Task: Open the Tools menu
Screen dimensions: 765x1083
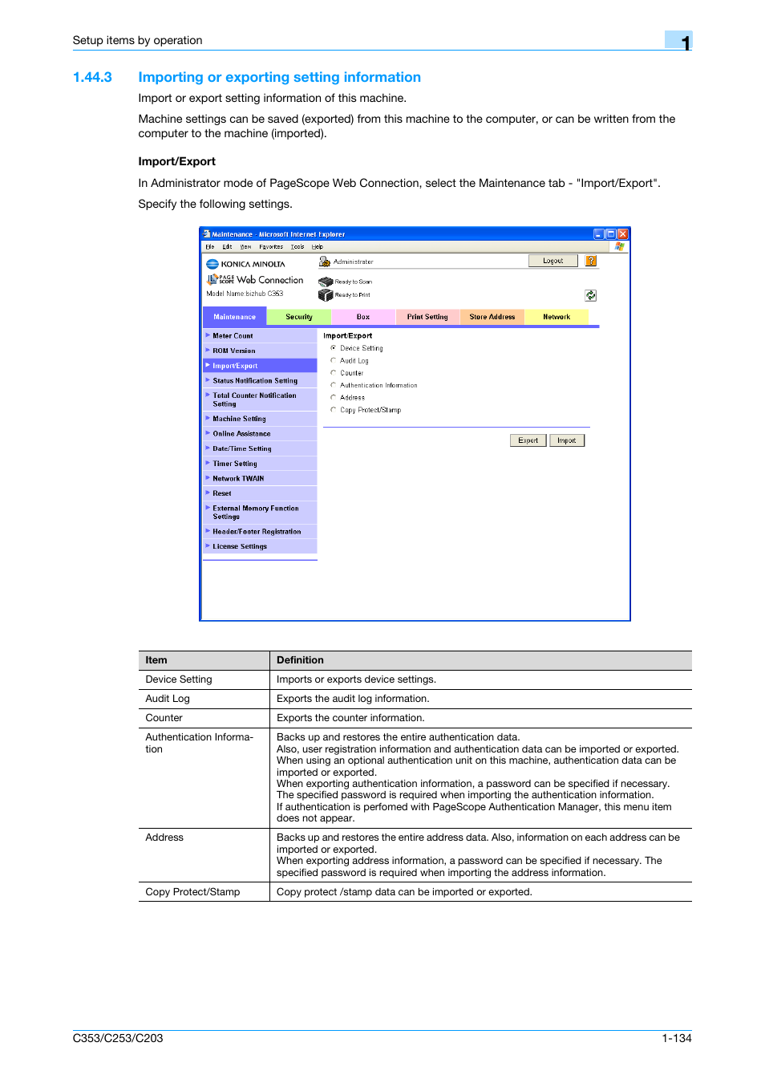Action: 297,247
